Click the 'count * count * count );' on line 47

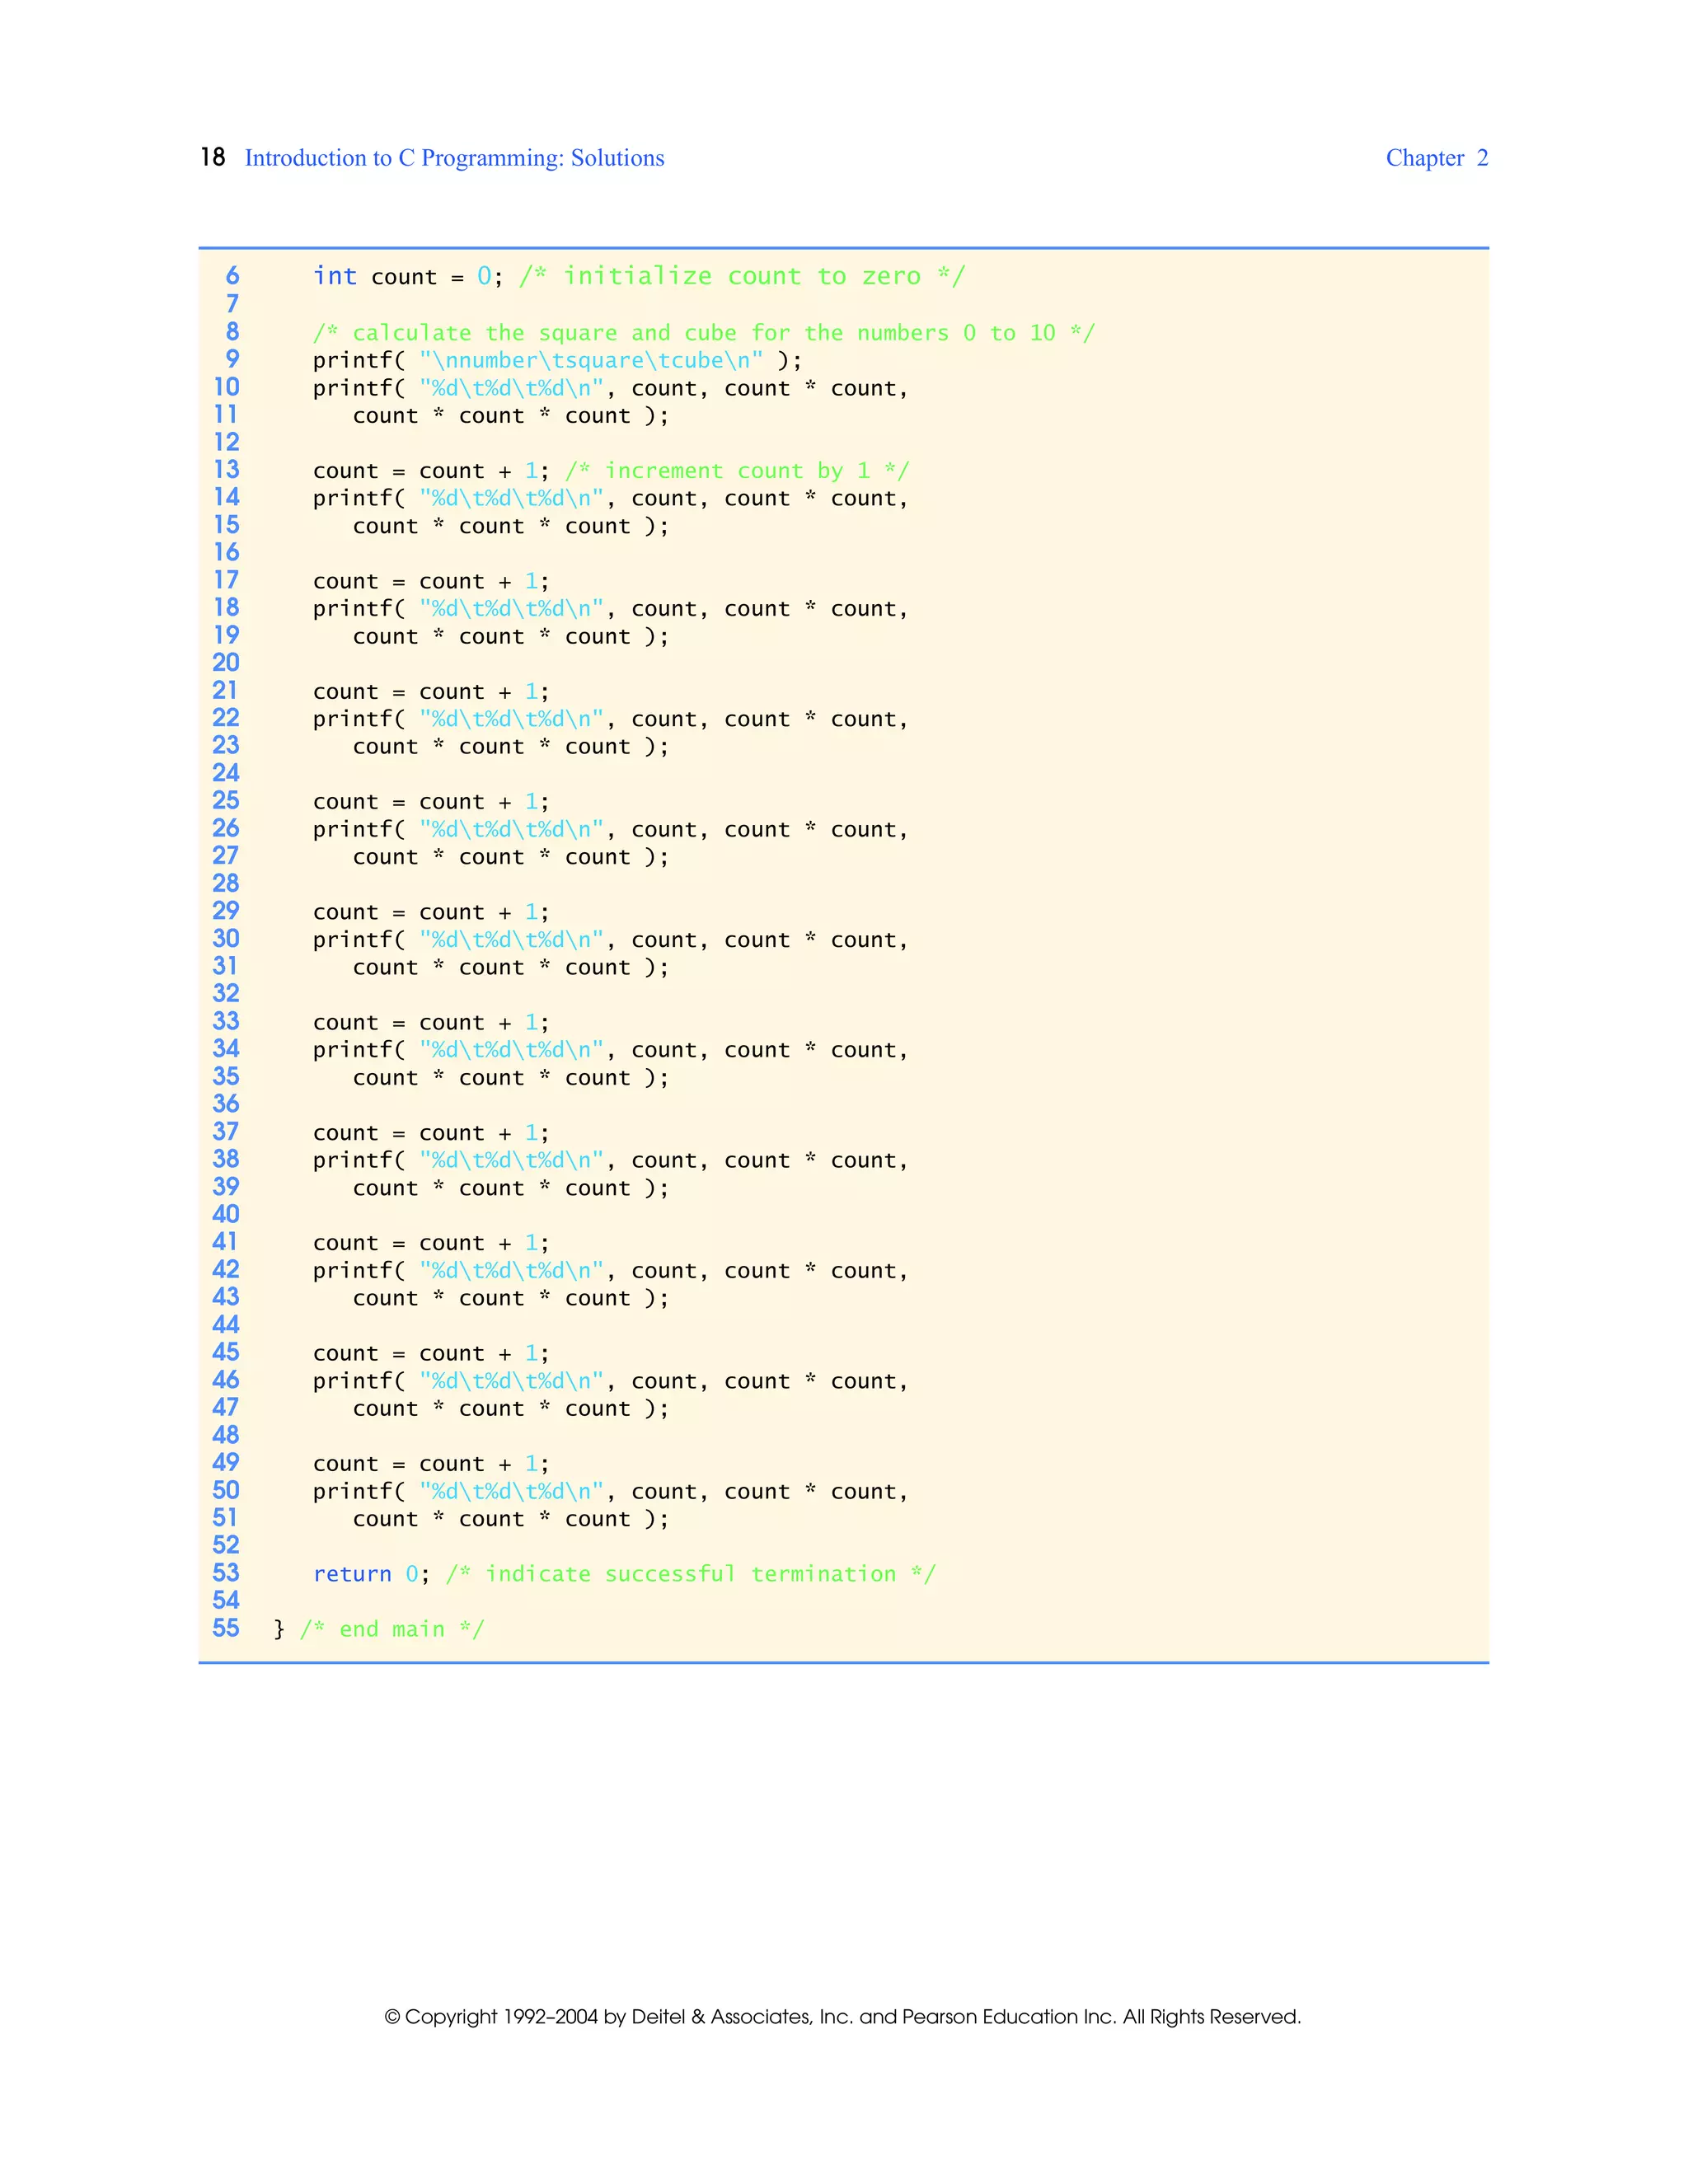510,1409
